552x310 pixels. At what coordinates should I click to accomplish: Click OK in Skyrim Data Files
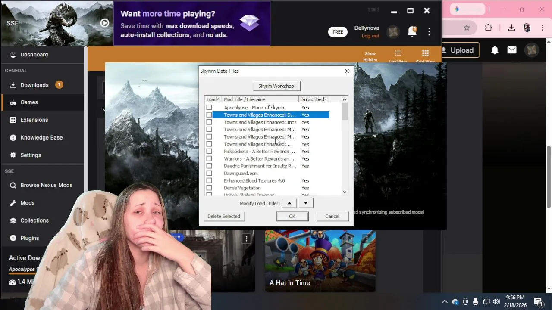coord(292,216)
